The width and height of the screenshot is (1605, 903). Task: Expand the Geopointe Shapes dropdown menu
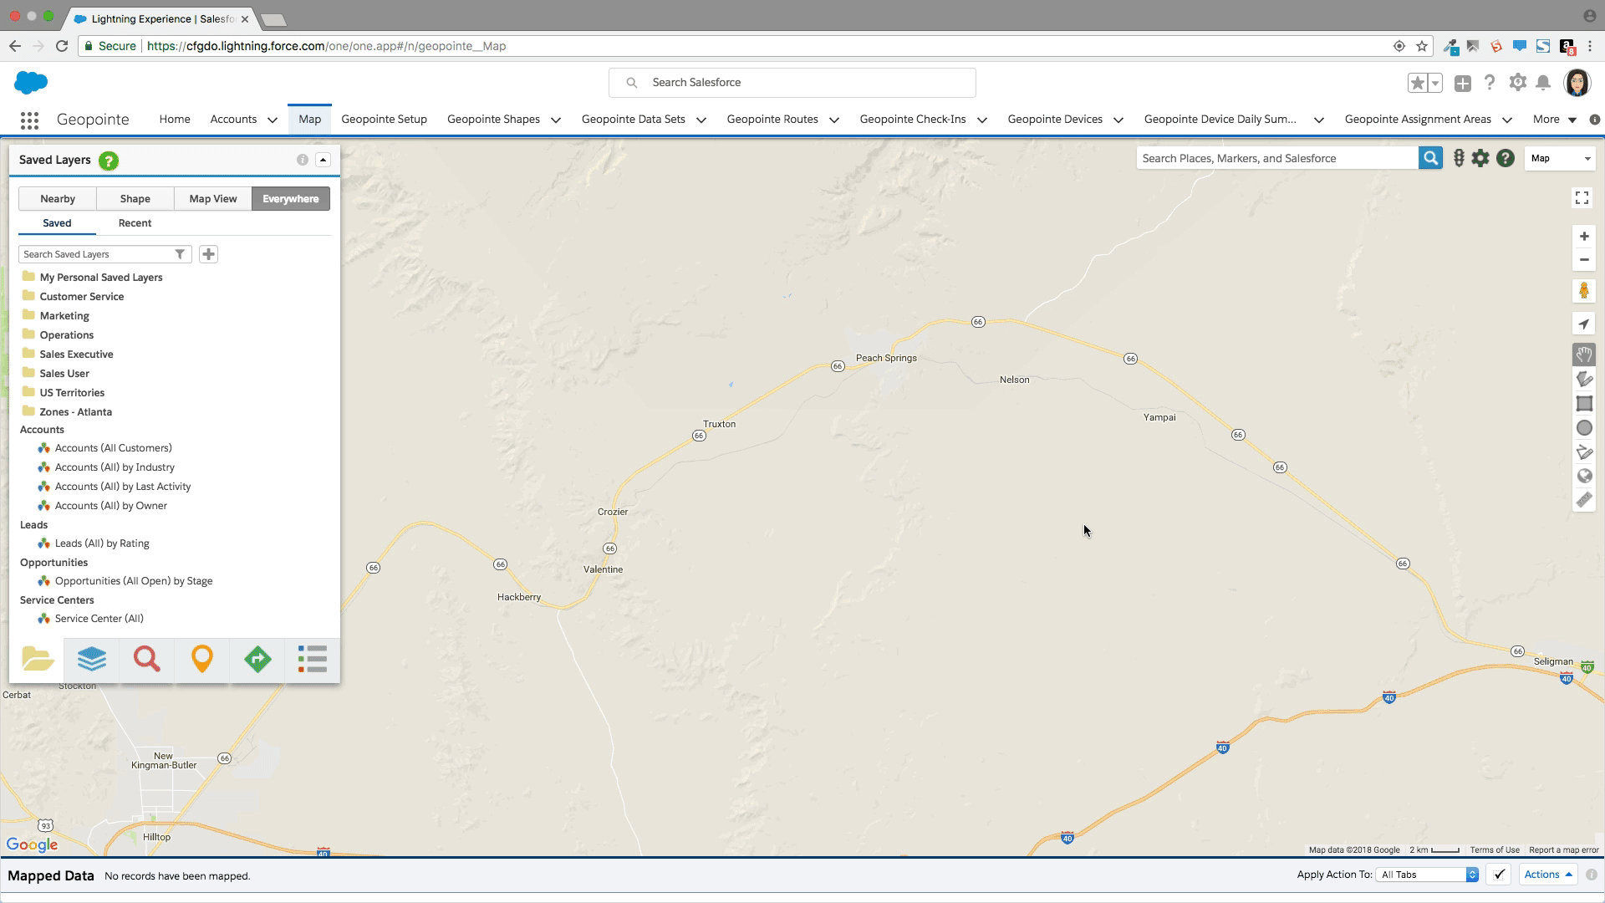pyautogui.click(x=557, y=119)
